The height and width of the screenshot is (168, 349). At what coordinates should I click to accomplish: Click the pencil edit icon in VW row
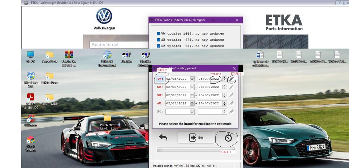pos(232,79)
